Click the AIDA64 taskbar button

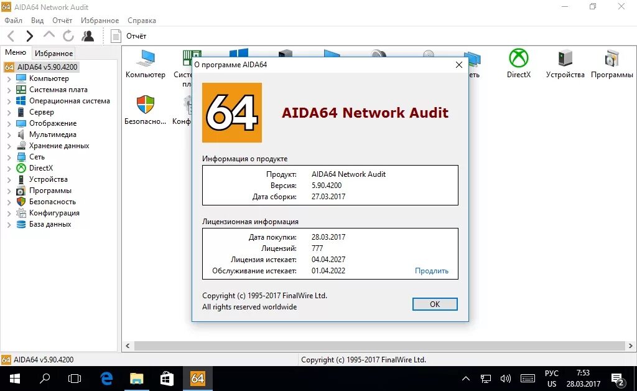coord(197,379)
